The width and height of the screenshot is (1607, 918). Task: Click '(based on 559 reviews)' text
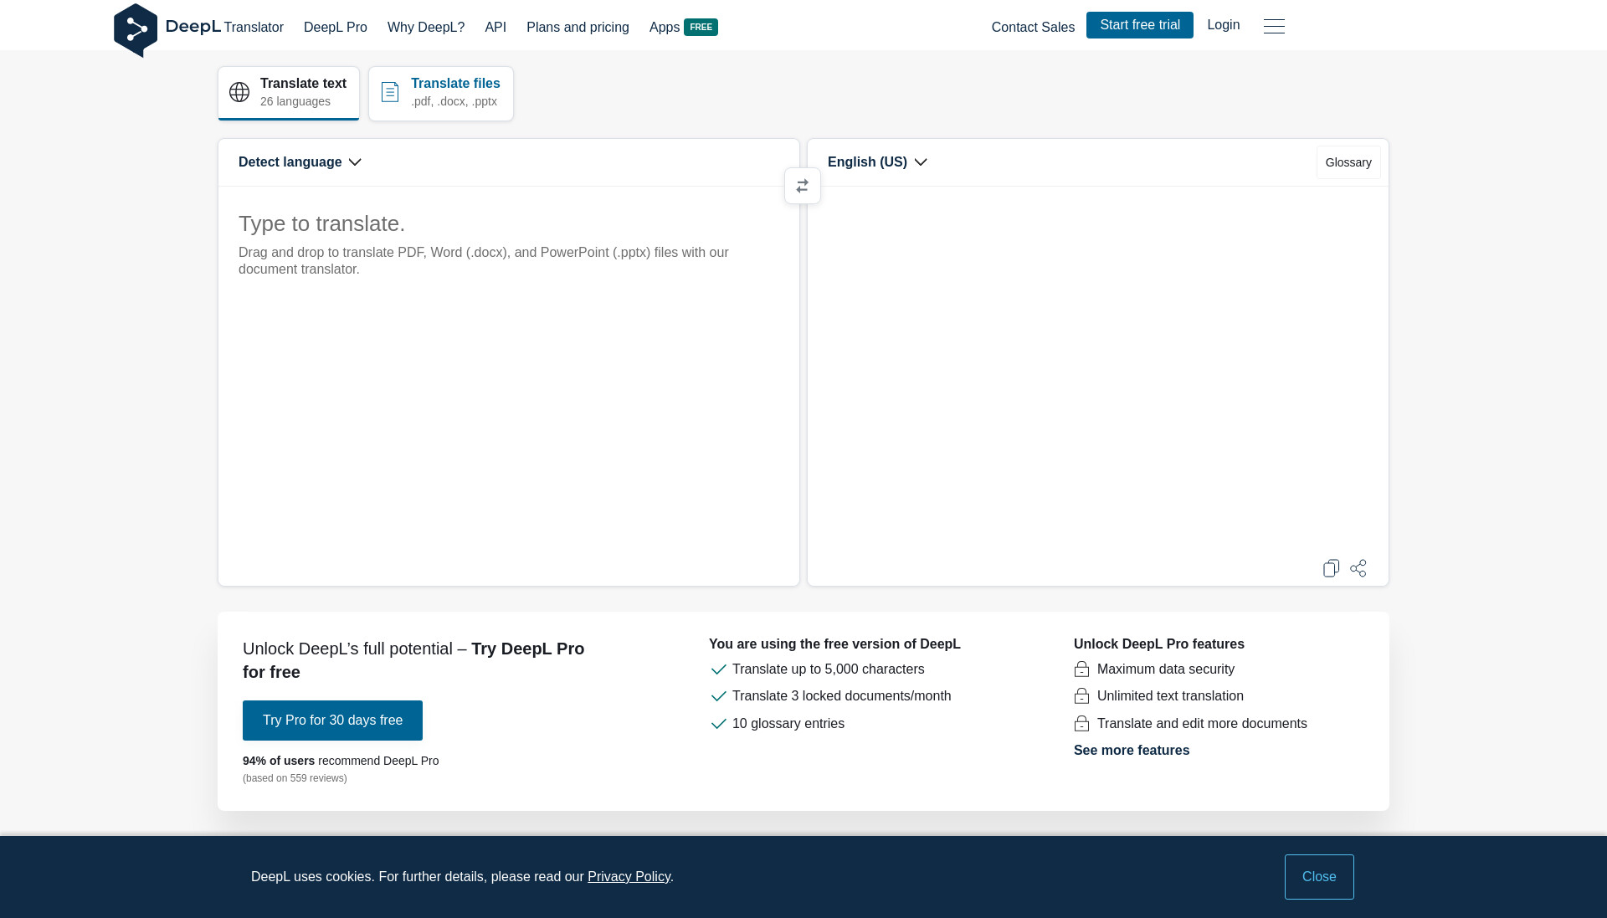point(295,778)
